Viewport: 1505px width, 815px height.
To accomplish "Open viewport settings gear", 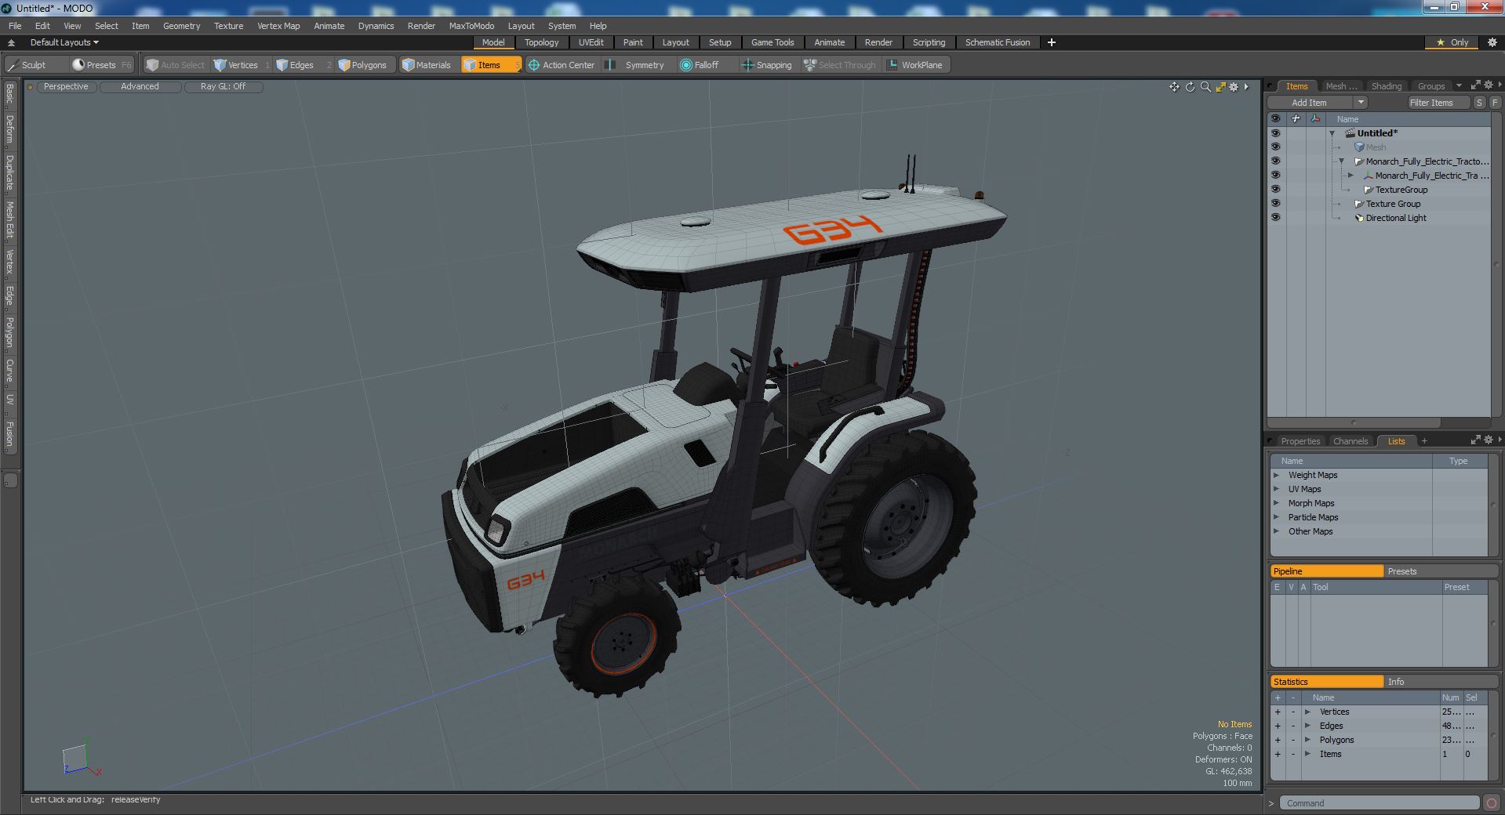I will click(x=1234, y=87).
